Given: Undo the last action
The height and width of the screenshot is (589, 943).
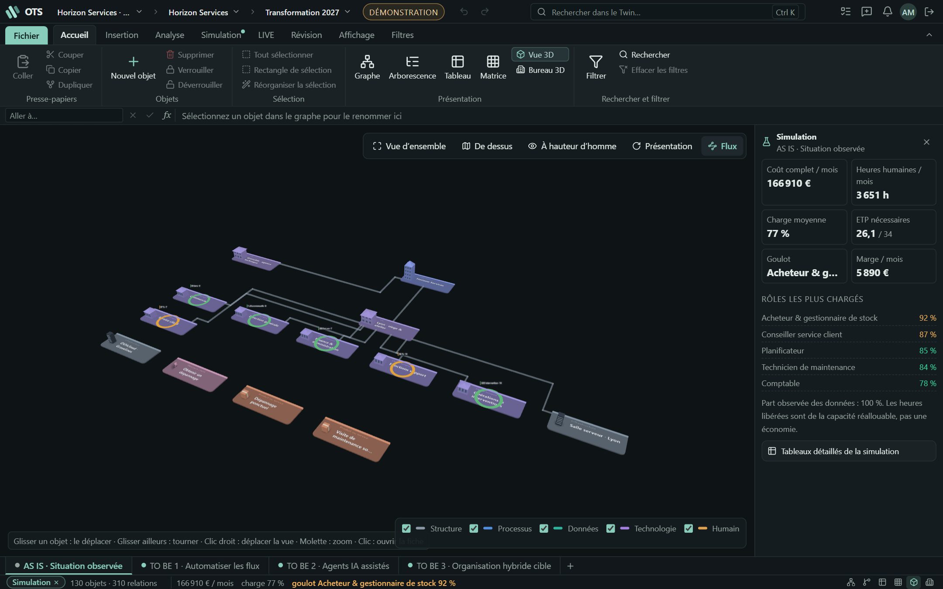Looking at the screenshot, I should tap(464, 12).
